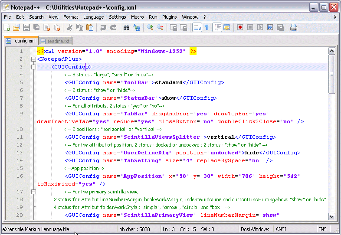Create a new document with New icon
Viewport: 341px width, 235px height.
tap(7, 28)
